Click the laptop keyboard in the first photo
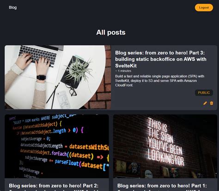This screenshot has width=219, height=191. (38, 55)
